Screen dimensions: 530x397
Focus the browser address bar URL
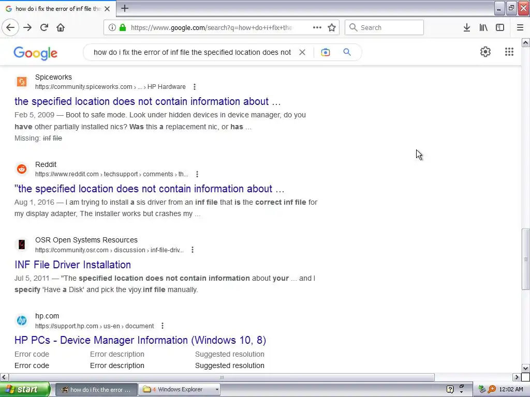point(211,28)
